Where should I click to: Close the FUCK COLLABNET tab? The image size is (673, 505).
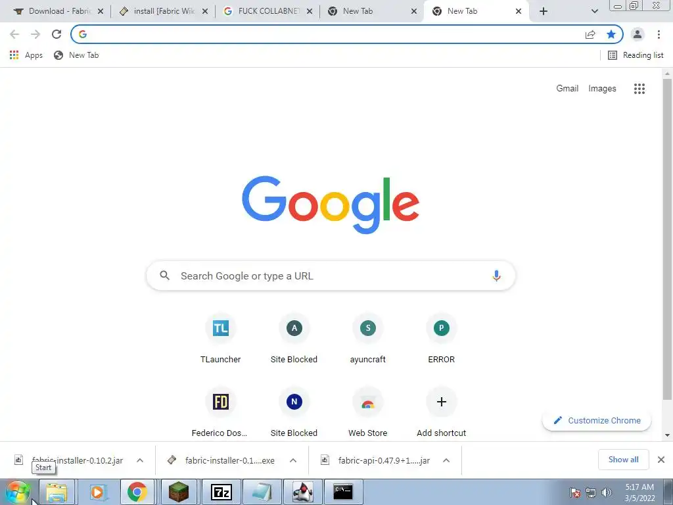[310, 11]
